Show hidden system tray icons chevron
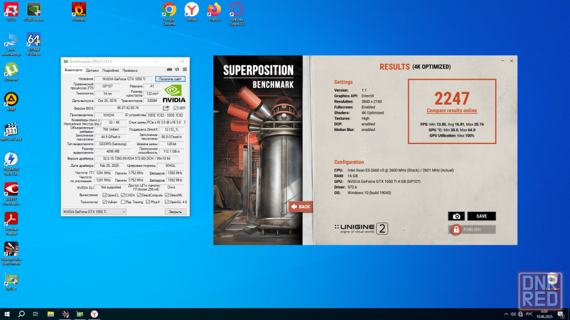 [506, 314]
